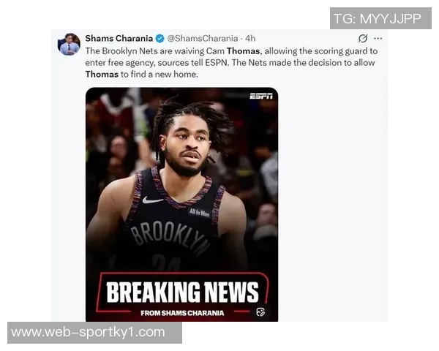
Task: Click bold Thomas starting the last line
Action: pyautogui.click(x=102, y=75)
